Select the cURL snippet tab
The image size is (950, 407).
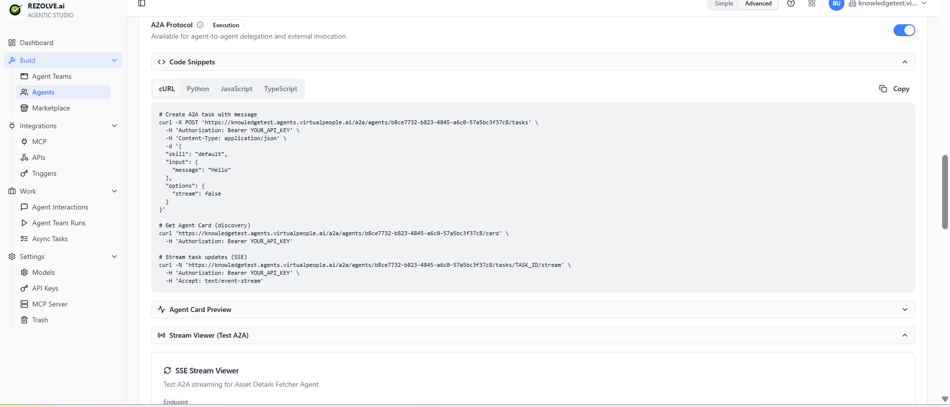[x=167, y=89]
